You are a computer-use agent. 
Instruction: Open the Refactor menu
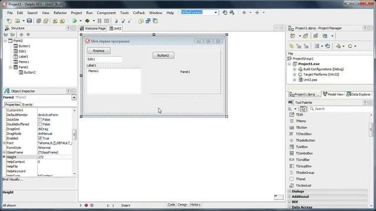pyautogui.click(x=60, y=13)
